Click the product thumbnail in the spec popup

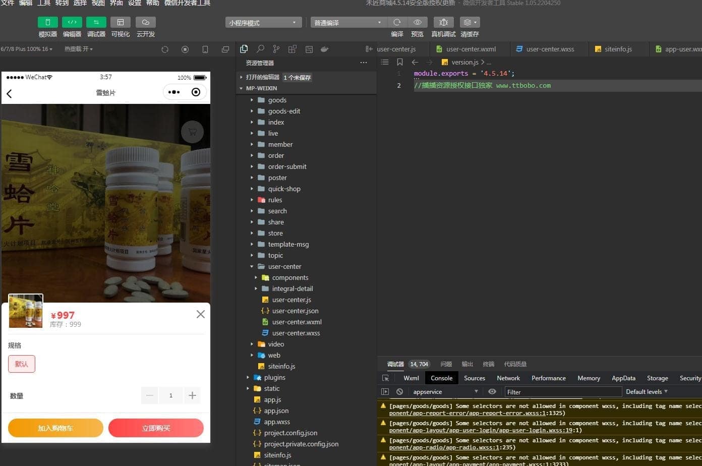tap(26, 311)
